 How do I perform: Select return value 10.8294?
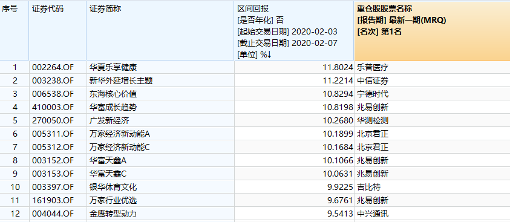coord(338,94)
